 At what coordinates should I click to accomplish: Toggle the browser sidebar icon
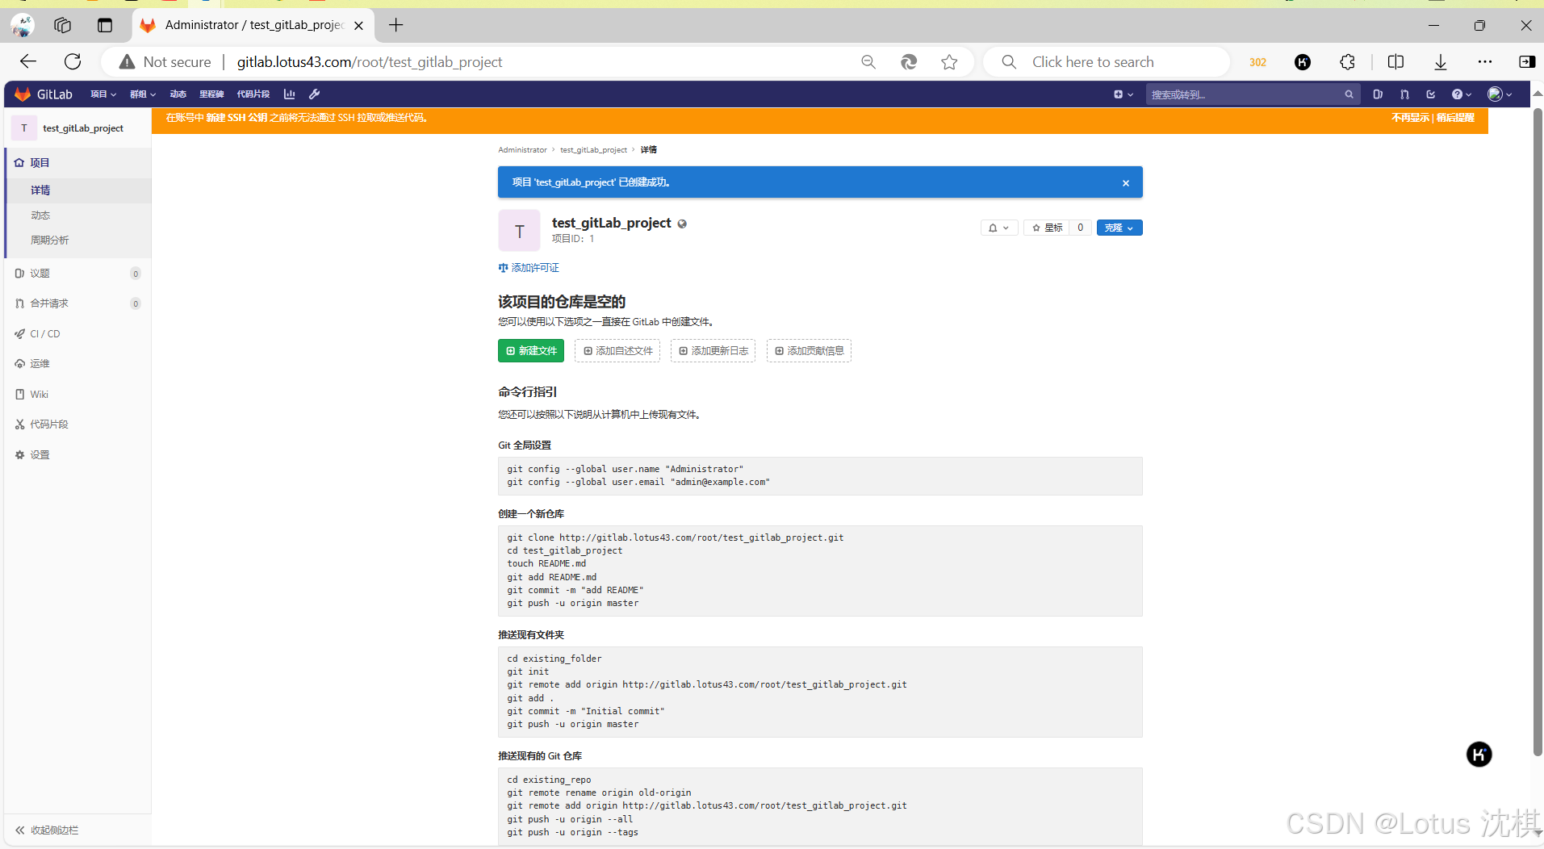[x=1527, y=62]
